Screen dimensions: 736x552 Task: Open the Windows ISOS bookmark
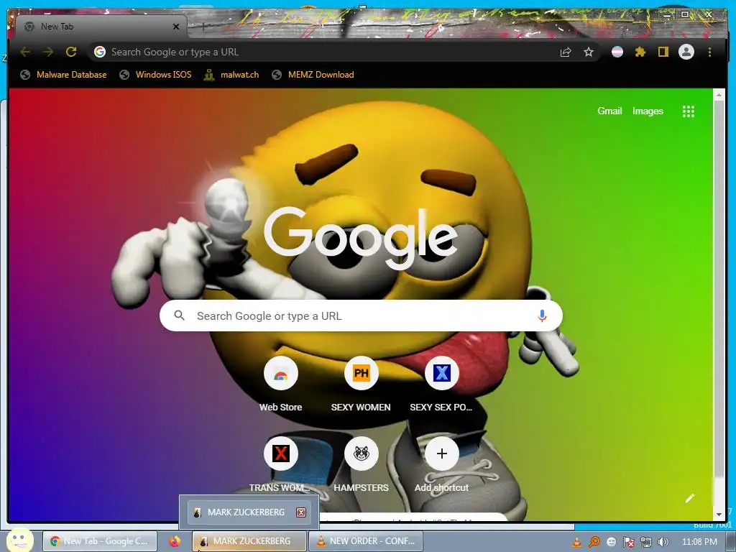[155, 75]
